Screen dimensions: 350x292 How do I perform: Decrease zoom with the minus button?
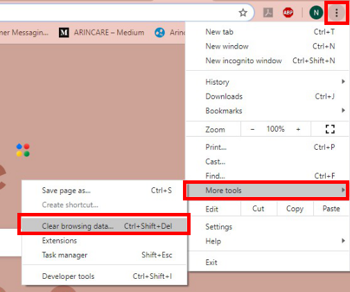pyautogui.click(x=252, y=129)
